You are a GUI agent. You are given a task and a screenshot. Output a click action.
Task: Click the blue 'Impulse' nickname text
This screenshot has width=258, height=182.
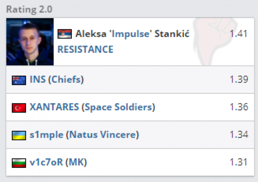click(x=131, y=34)
